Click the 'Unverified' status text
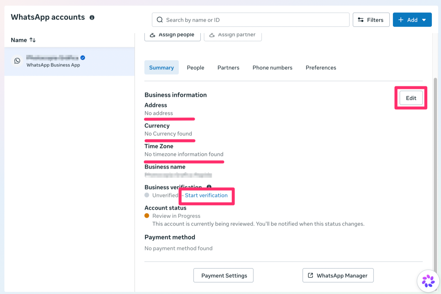441x294 pixels. point(165,195)
